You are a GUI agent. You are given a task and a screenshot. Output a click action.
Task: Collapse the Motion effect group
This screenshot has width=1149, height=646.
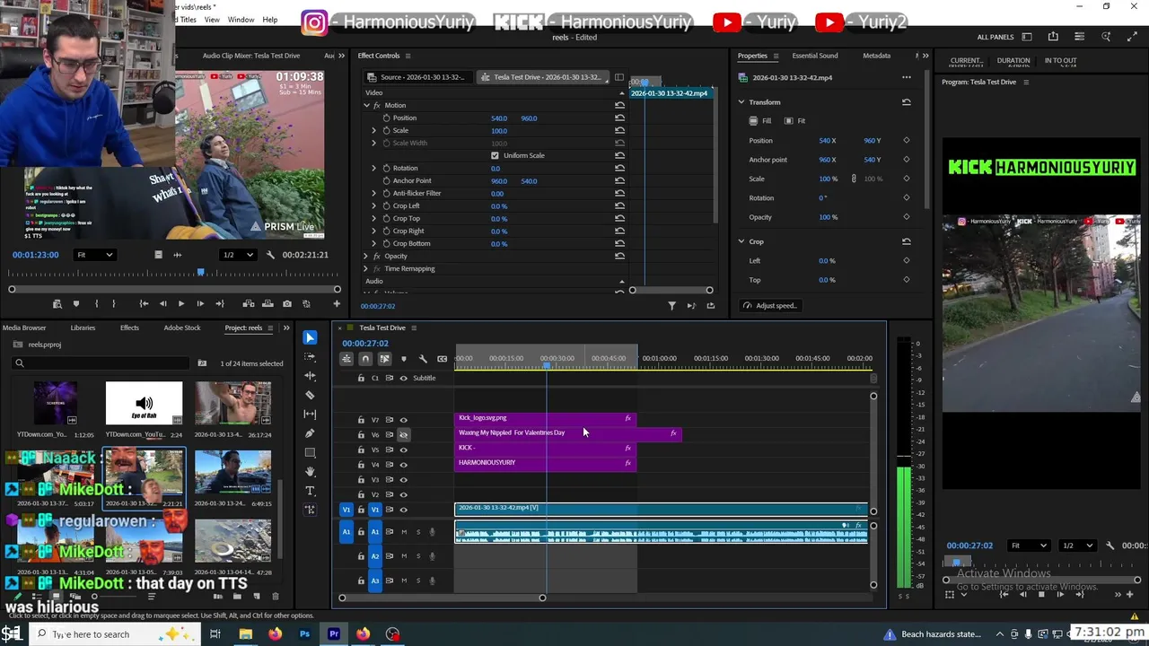[366, 106]
